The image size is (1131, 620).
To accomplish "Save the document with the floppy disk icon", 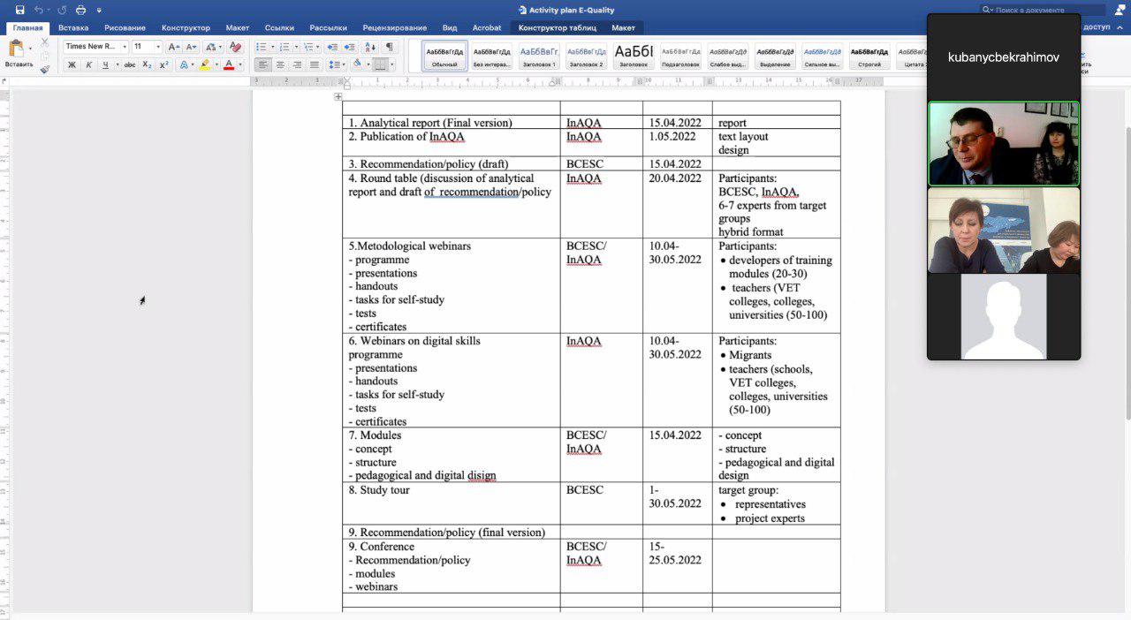I will pos(20,10).
